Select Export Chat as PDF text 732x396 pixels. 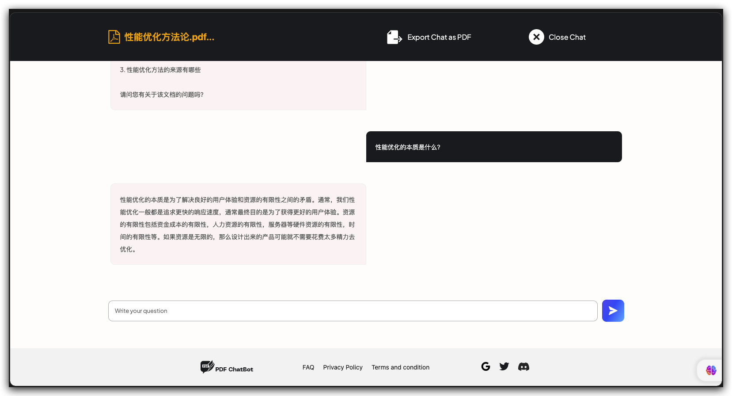tap(439, 37)
